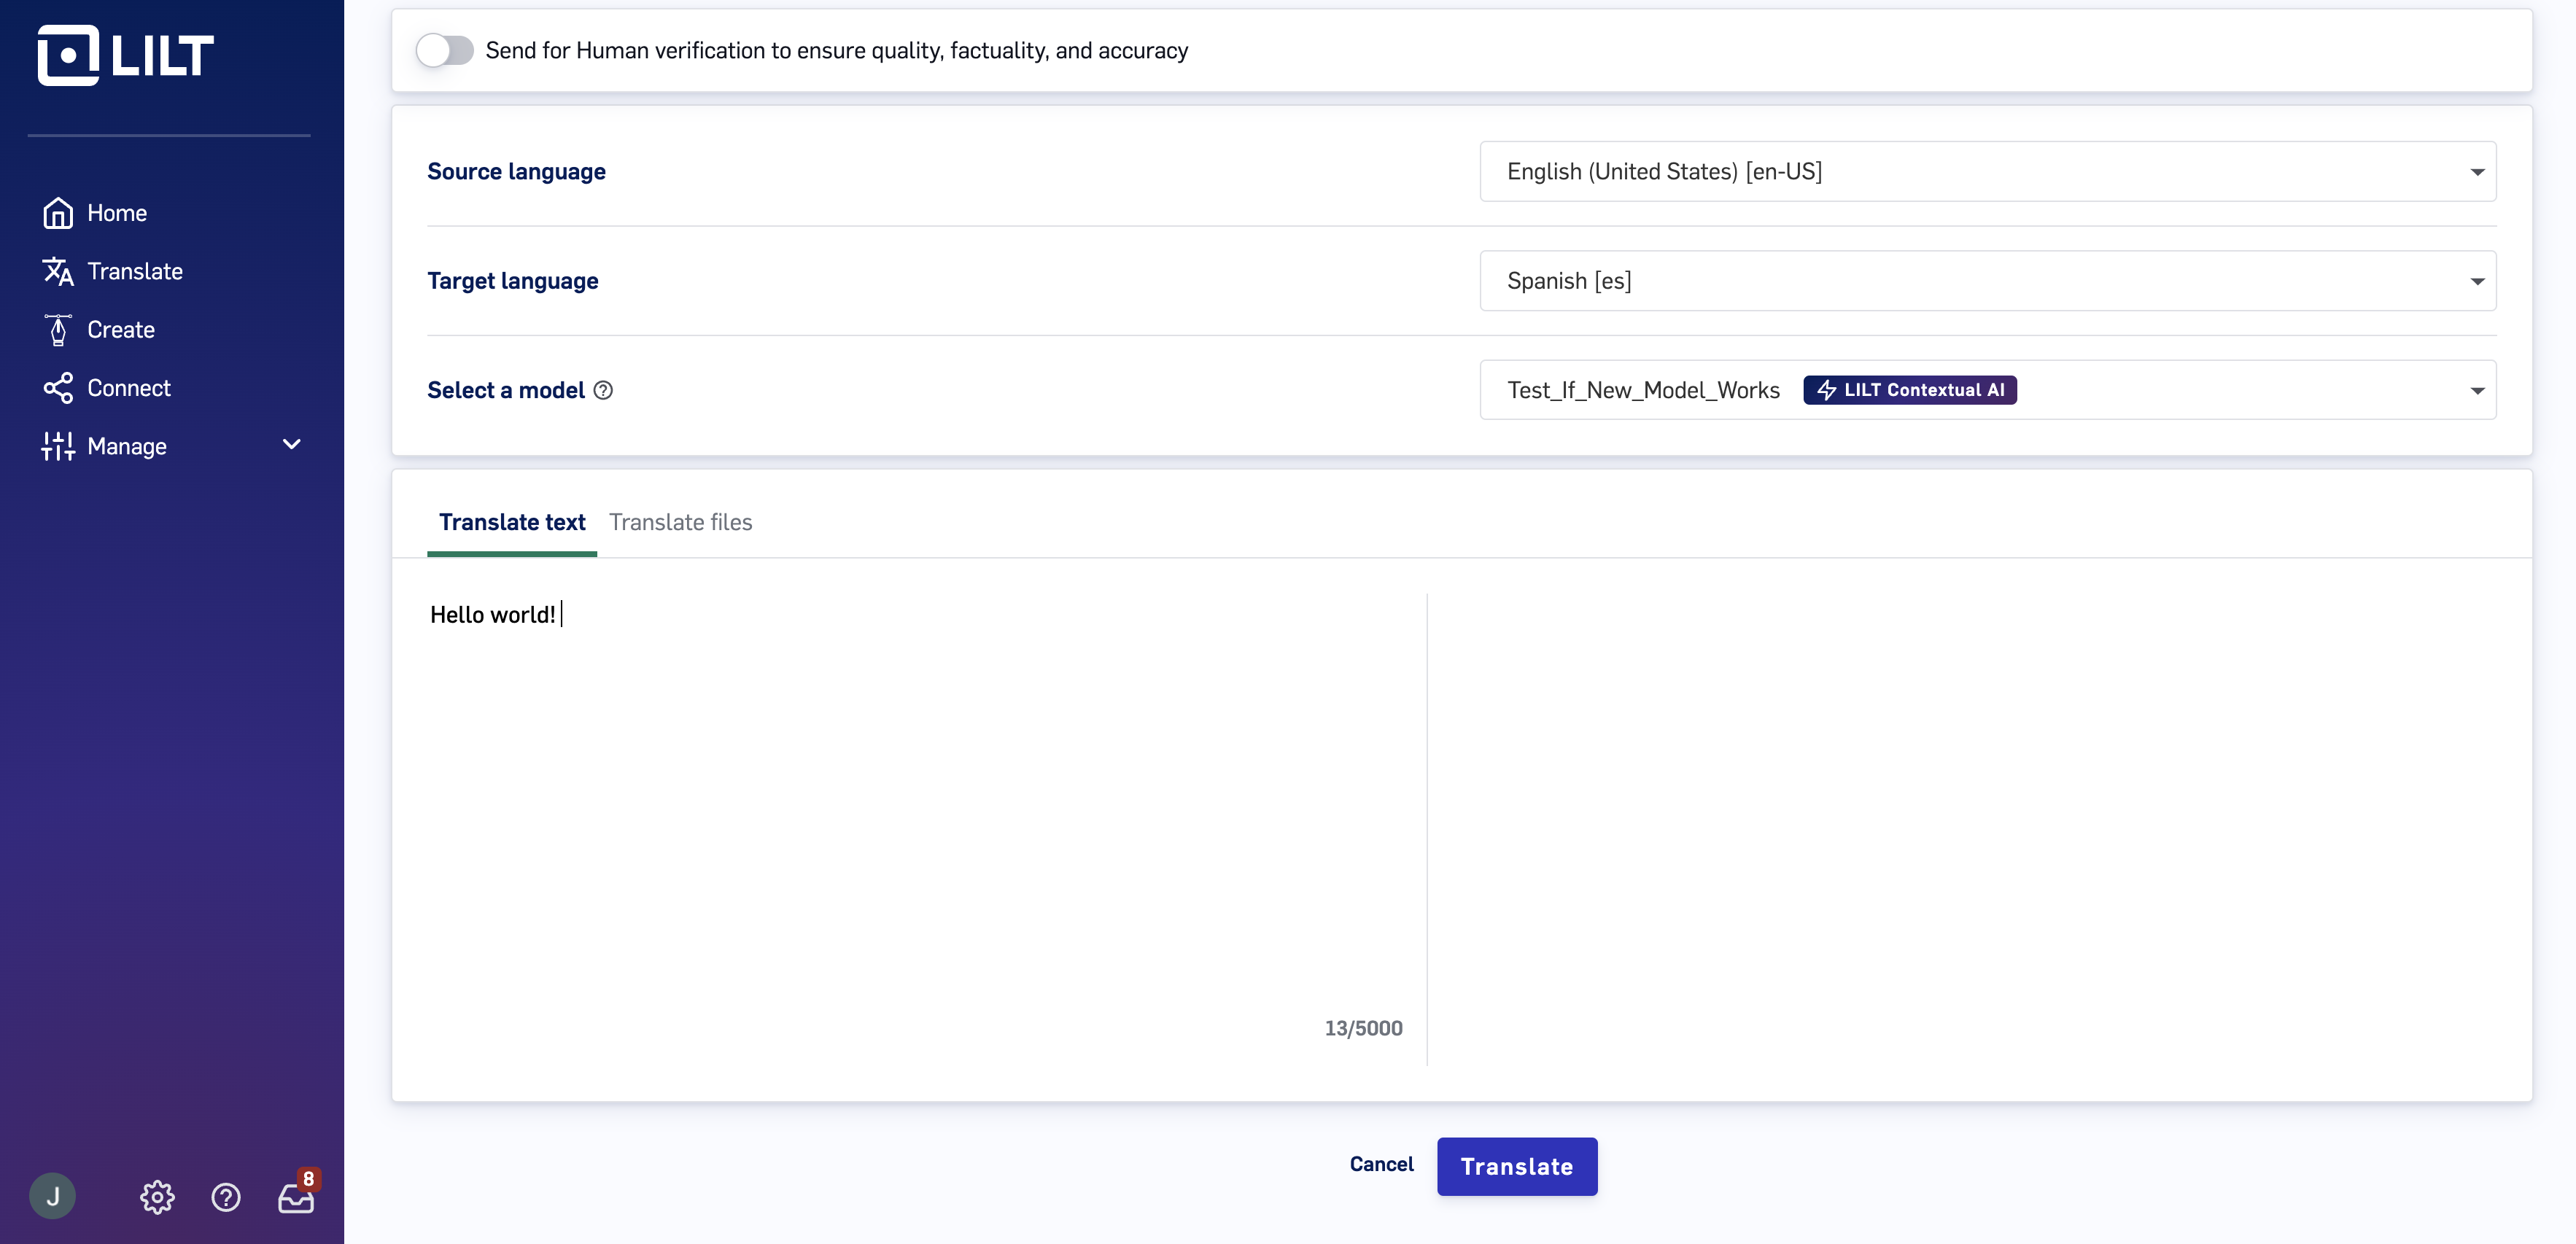Viewport: 2576px width, 1244px height.
Task: Open Translate in sidebar
Action: pos(135,271)
